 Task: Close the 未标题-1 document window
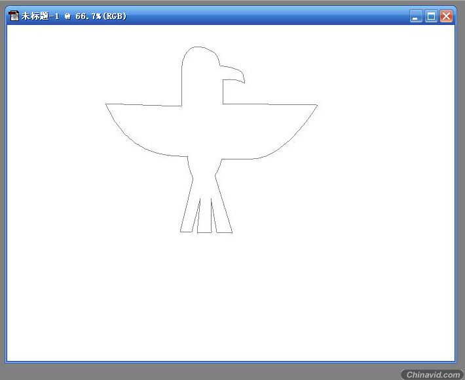click(446, 16)
